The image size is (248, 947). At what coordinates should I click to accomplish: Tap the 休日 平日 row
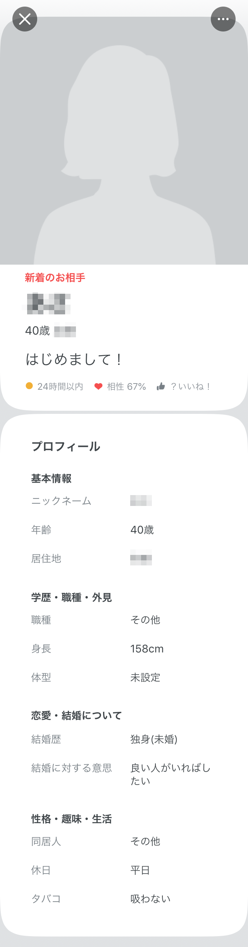[124, 870]
